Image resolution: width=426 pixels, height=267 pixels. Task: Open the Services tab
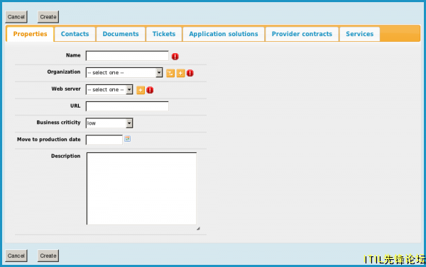tap(360, 34)
